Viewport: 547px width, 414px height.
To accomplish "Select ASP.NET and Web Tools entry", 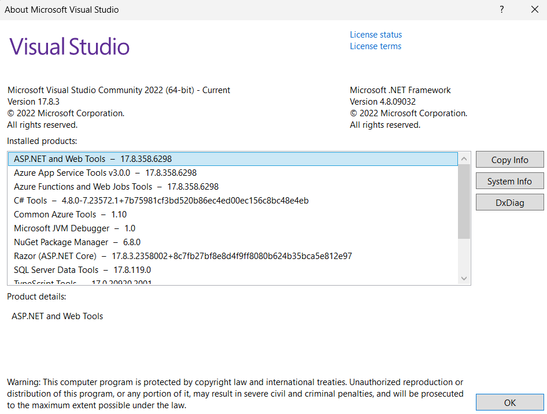I will click(232, 159).
